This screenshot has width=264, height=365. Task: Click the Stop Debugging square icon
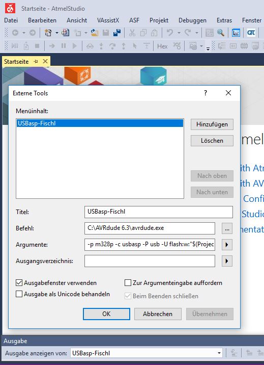click(37, 46)
